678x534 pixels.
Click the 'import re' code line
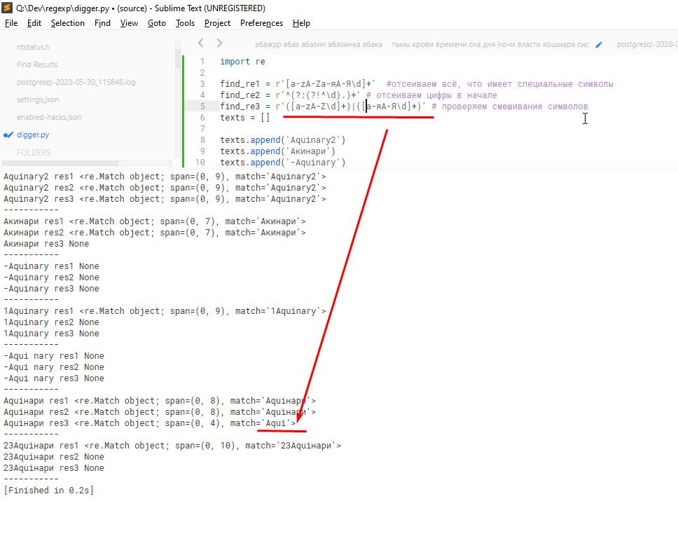(x=242, y=62)
